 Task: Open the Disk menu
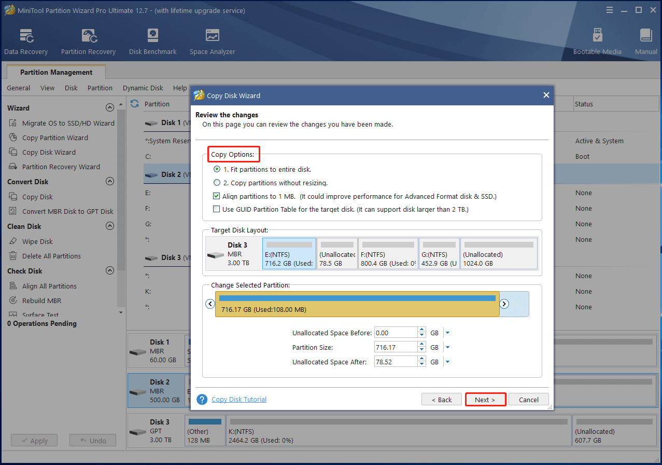click(x=71, y=88)
